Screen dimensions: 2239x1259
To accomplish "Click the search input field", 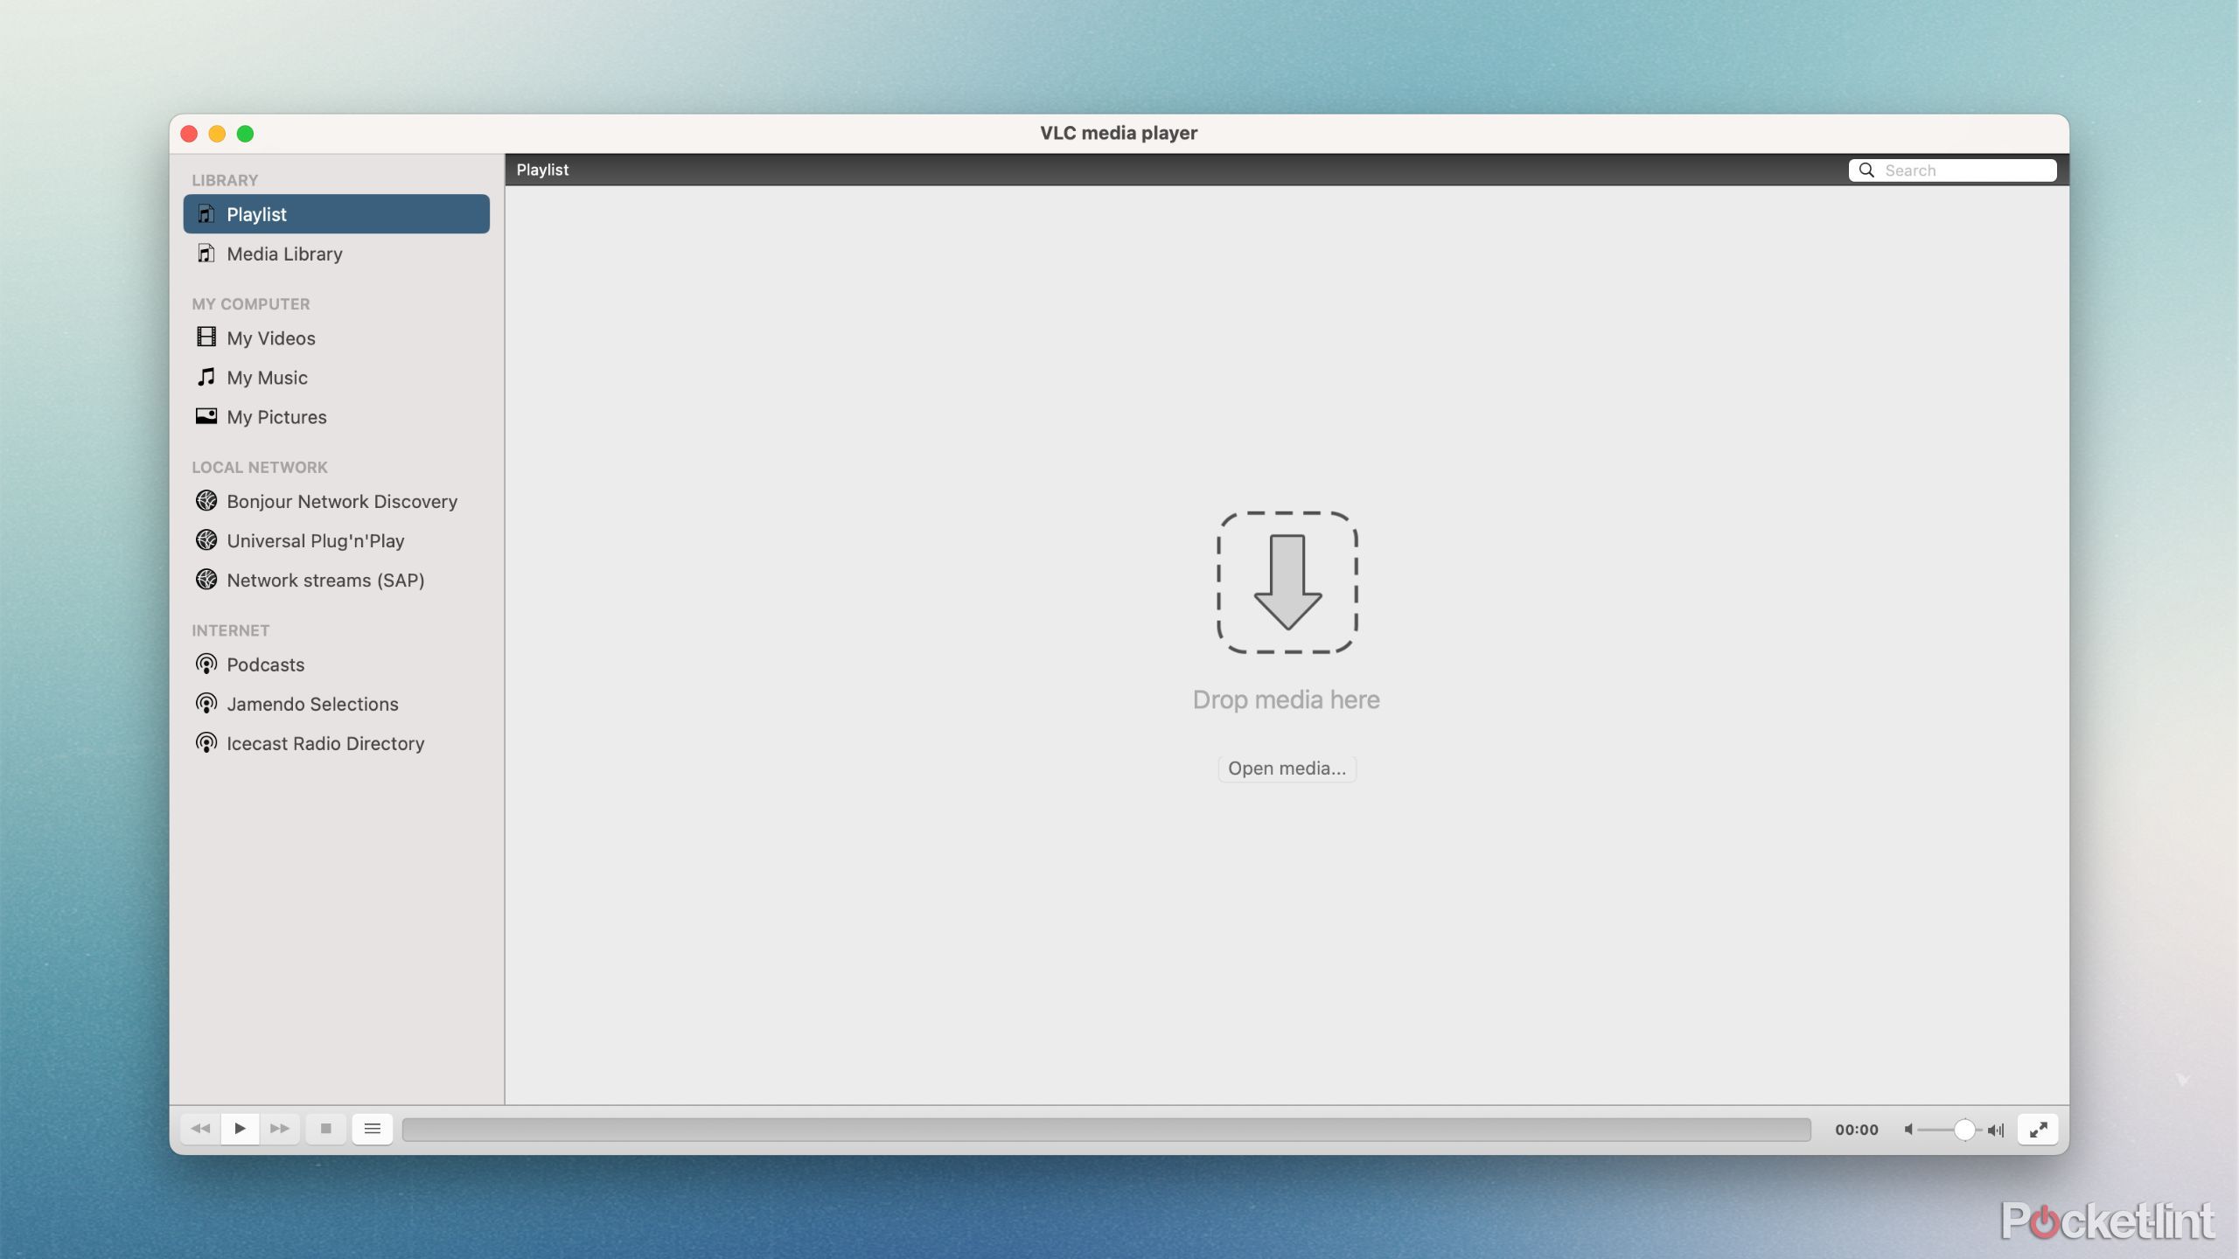I will (1953, 169).
